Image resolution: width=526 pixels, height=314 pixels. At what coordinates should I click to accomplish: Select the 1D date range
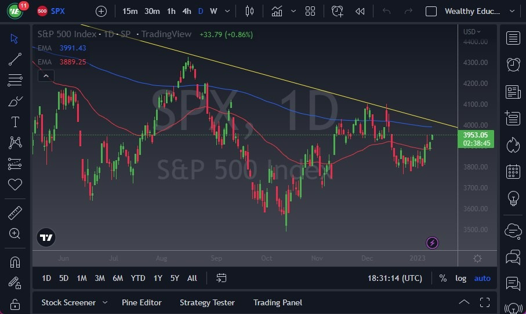coord(46,278)
